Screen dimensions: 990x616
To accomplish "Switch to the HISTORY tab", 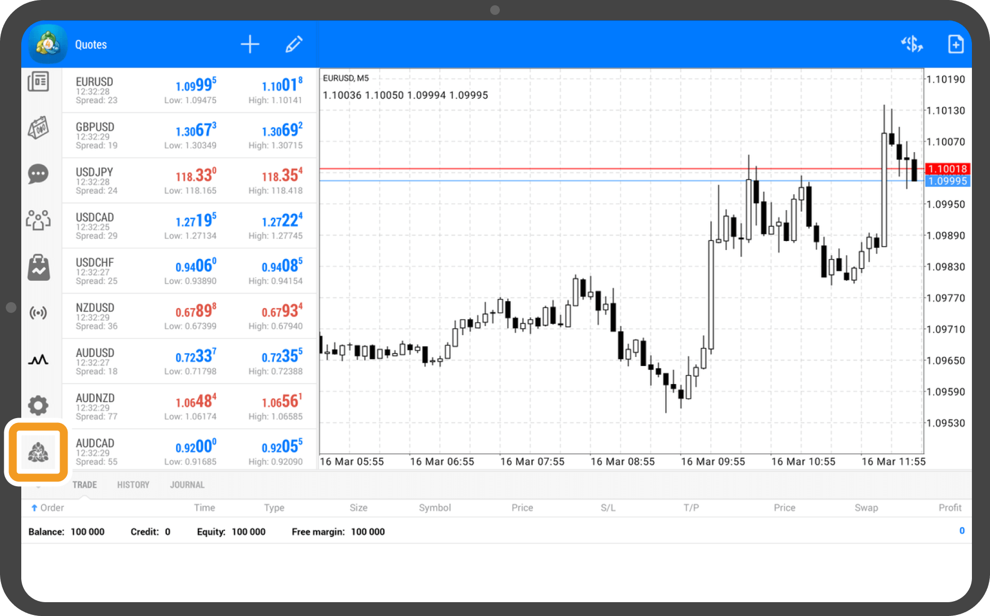I will tap(133, 485).
